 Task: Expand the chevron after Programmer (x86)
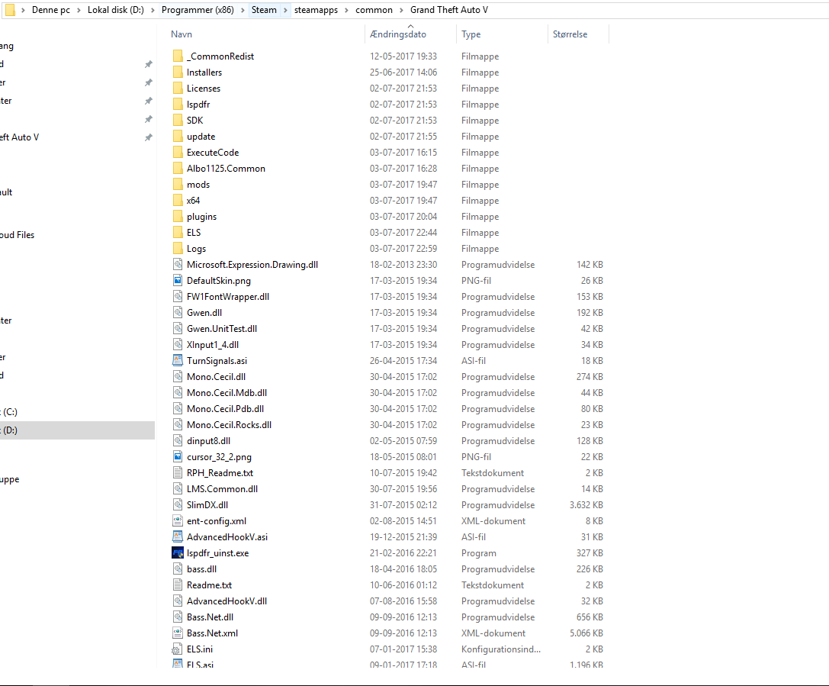pyautogui.click(x=243, y=10)
